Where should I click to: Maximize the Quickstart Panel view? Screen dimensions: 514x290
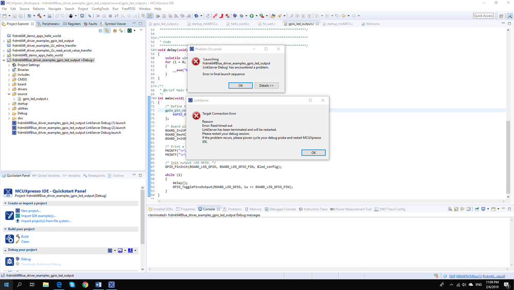point(140,176)
